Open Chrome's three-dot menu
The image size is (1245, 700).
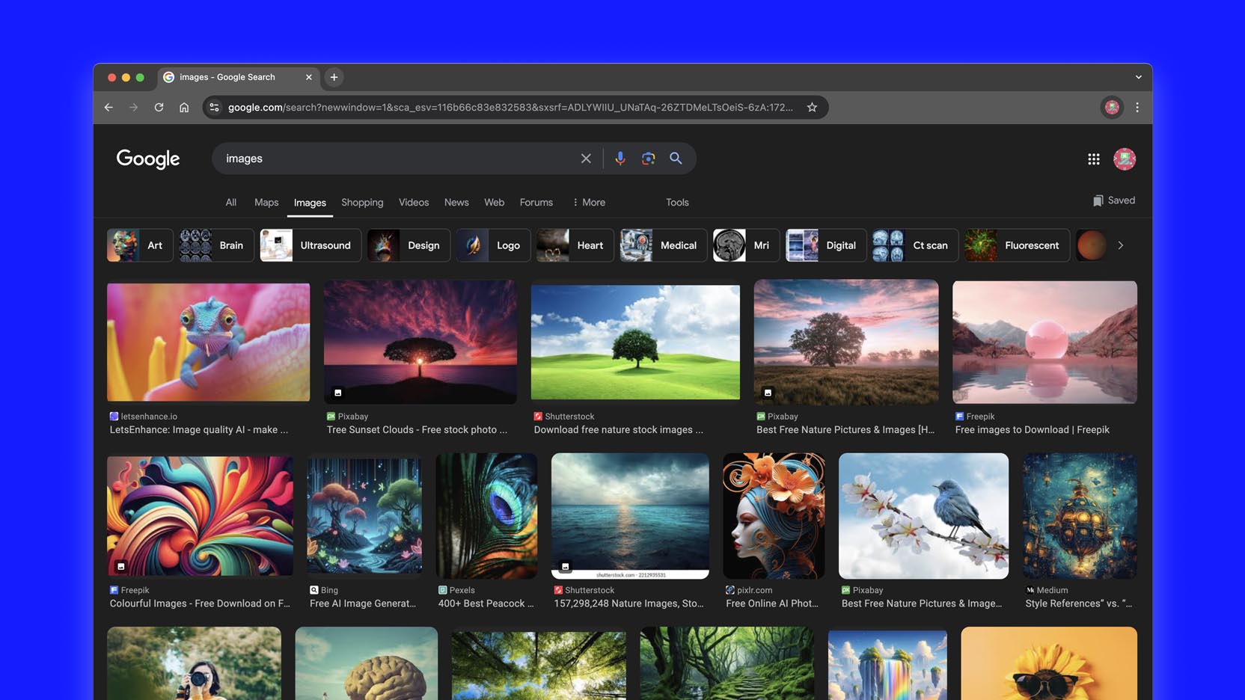pyautogui.click(x=1137, y=108)
